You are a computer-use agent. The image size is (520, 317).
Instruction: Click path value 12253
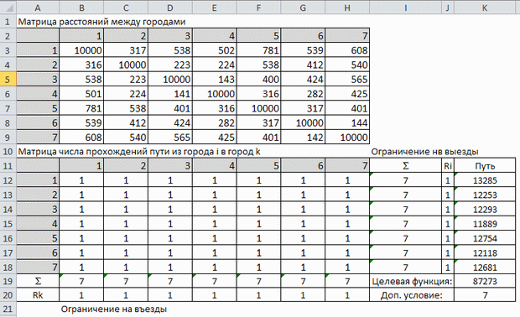coord(485,195)
